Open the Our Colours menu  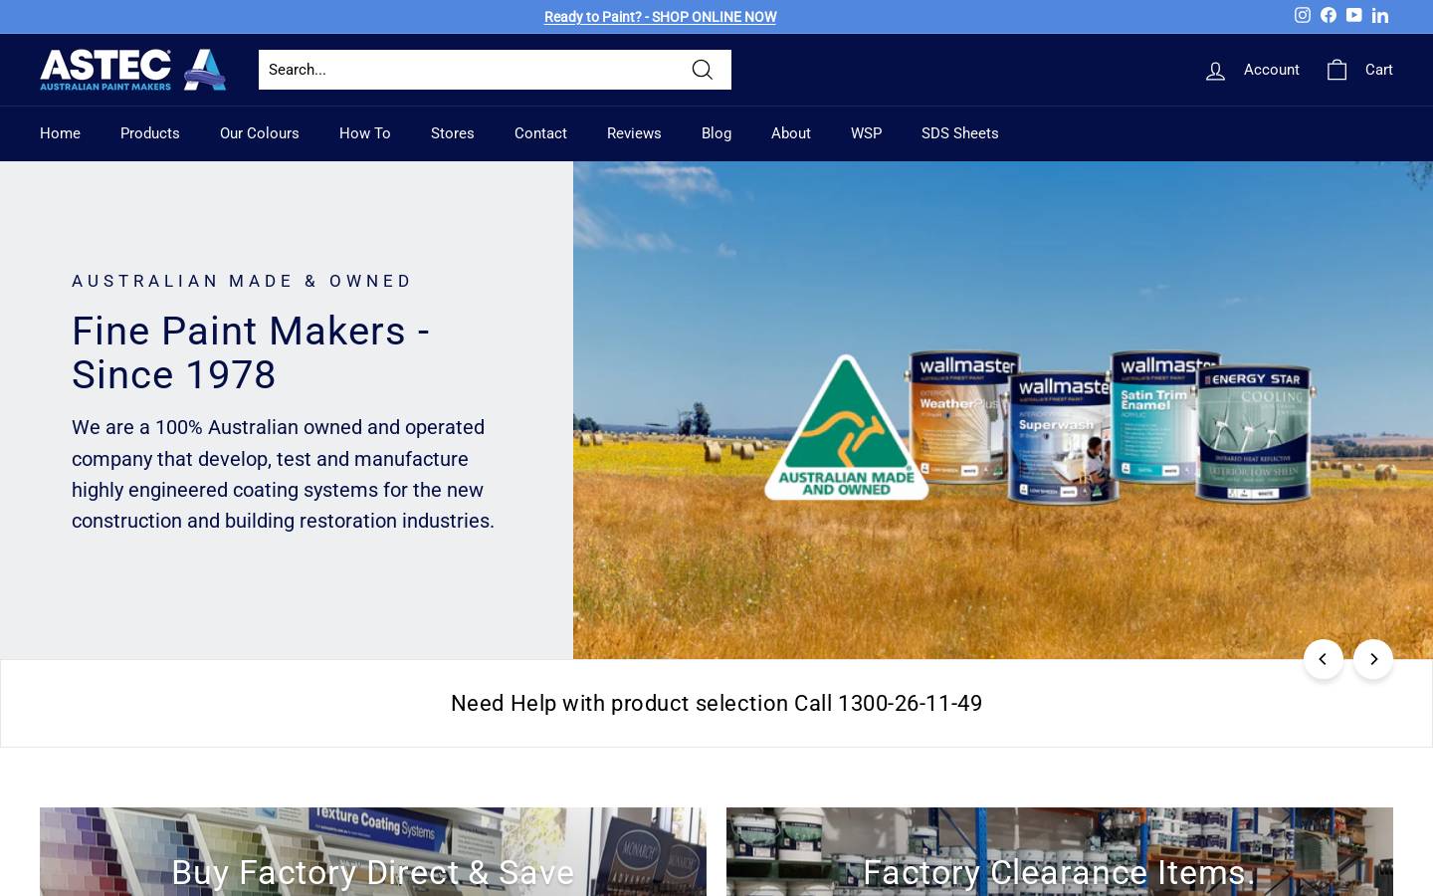[x=260, y=133]
